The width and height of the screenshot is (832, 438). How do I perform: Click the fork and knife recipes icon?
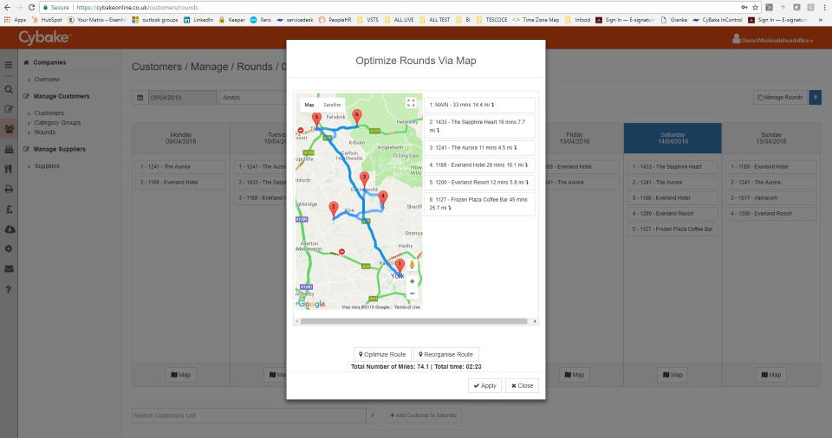pyautogui.click(x=9, y=169)
